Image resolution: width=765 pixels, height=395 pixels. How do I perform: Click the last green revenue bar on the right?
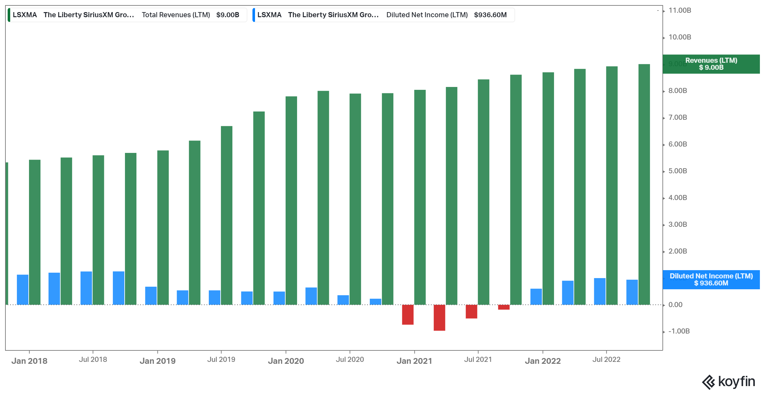644,184
